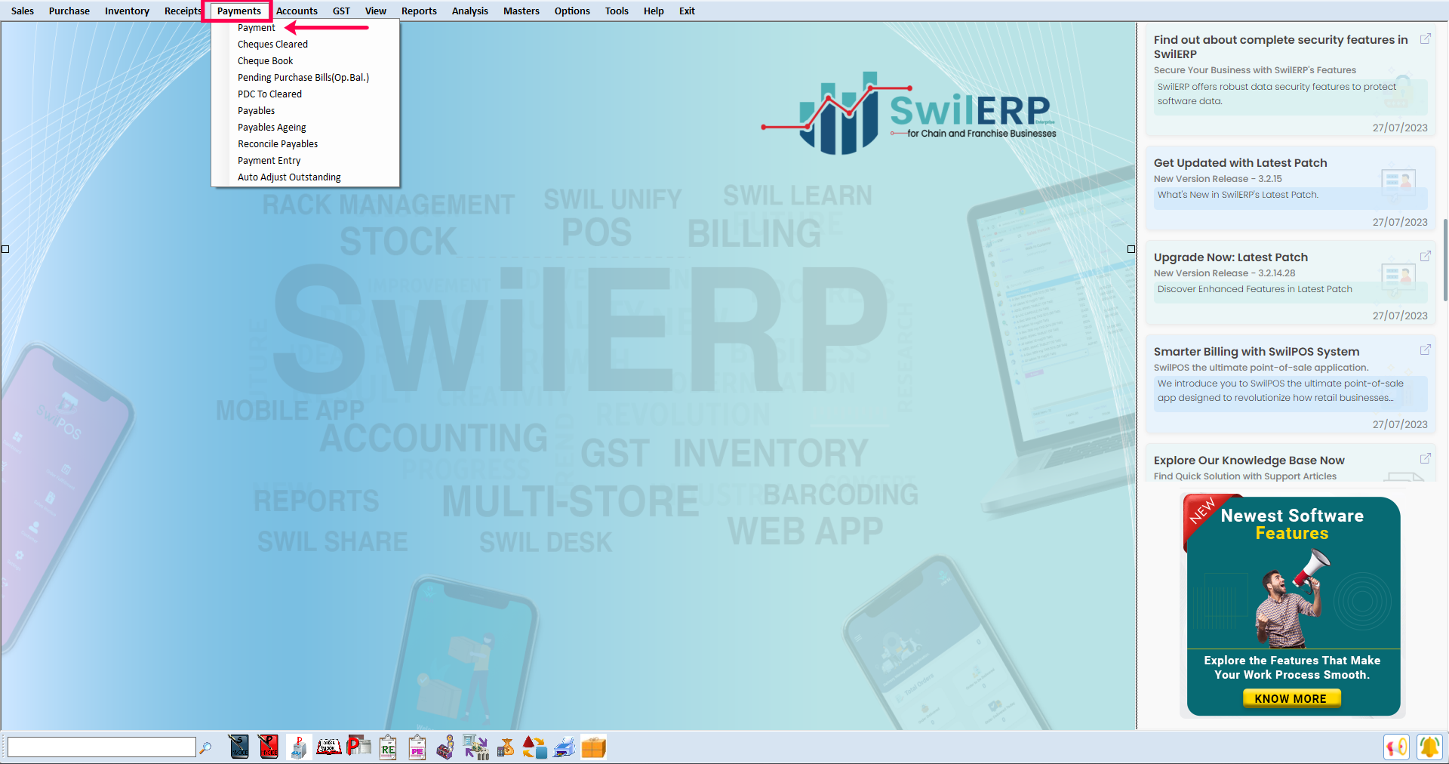
Task: Open external link icon on Knowledge Base card
Action: (x=1426, y=458)
